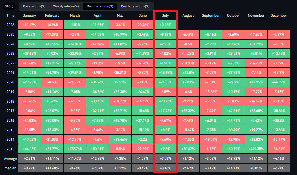Click the +39.63% January 2023 cell
Viewport: 297px width, 175px height.
tap(29, 54)
